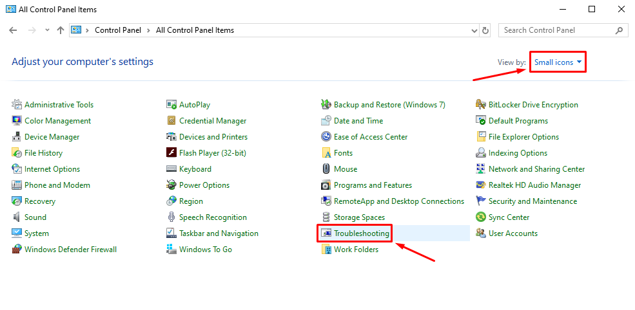
Task: Click the Control Panel address bar icon
Action: [x=76, y=30]
